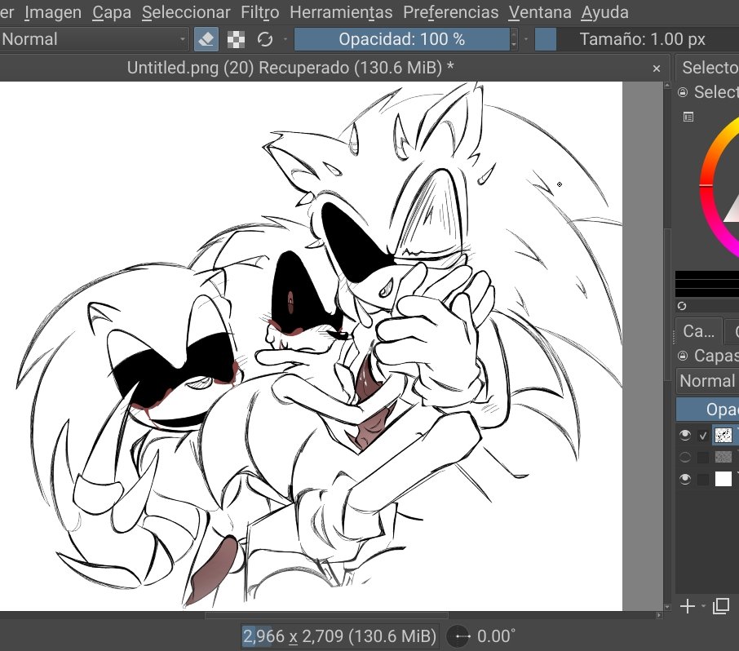
Task: Select the gray middle layer thumbnail
Action: point(723,457)
